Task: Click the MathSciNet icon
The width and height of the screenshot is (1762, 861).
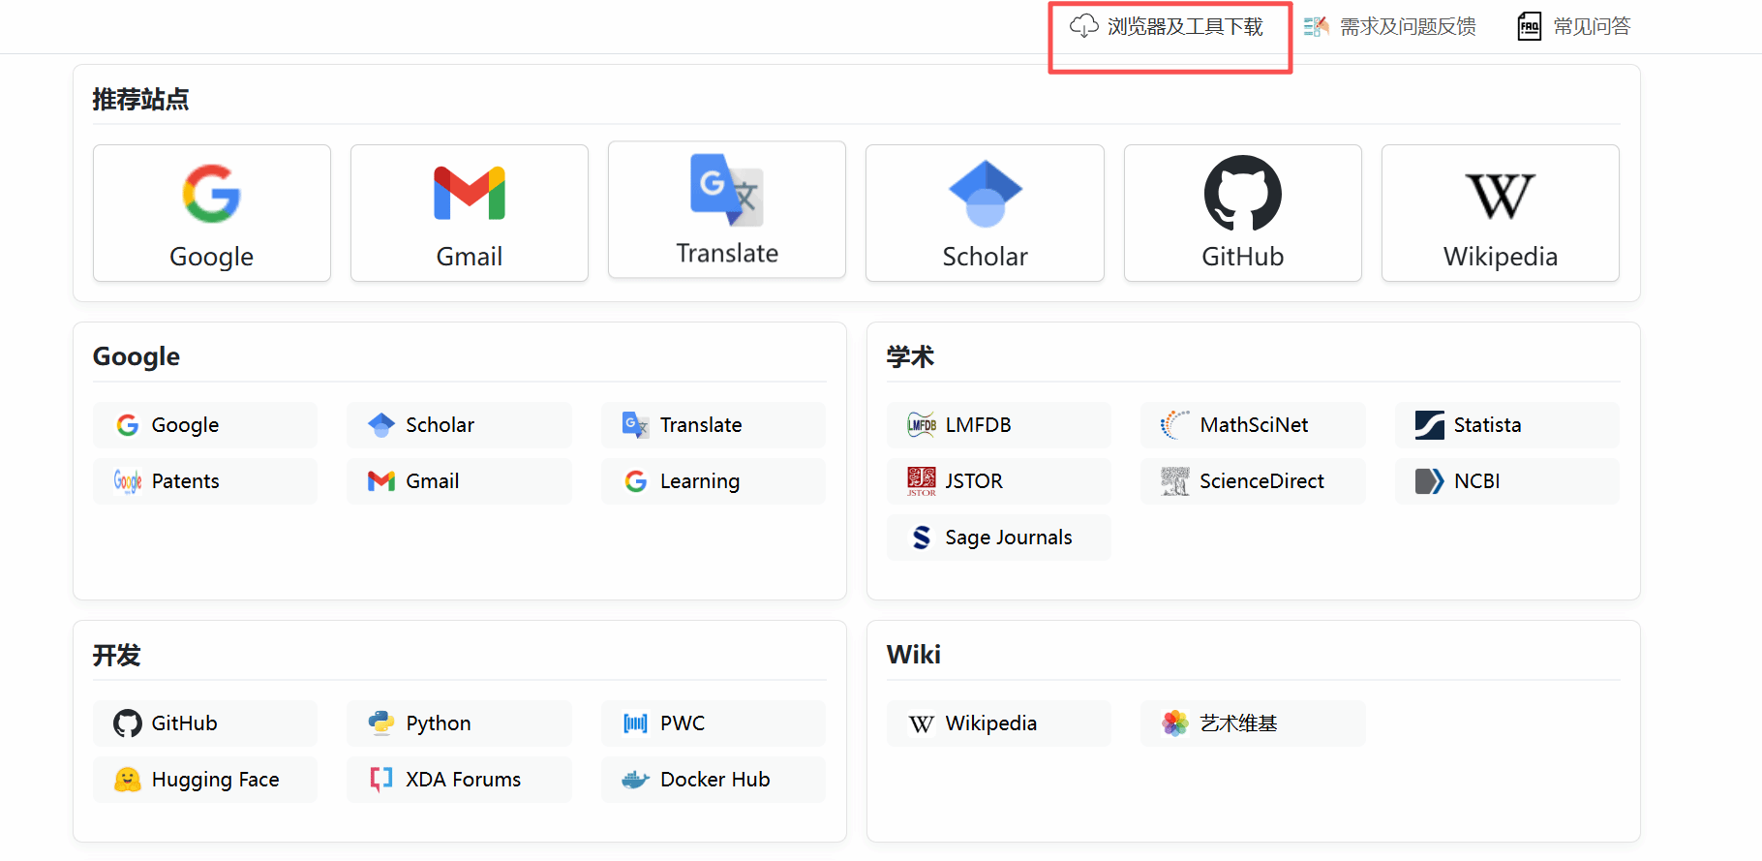Action: [x=1175, y=425]
